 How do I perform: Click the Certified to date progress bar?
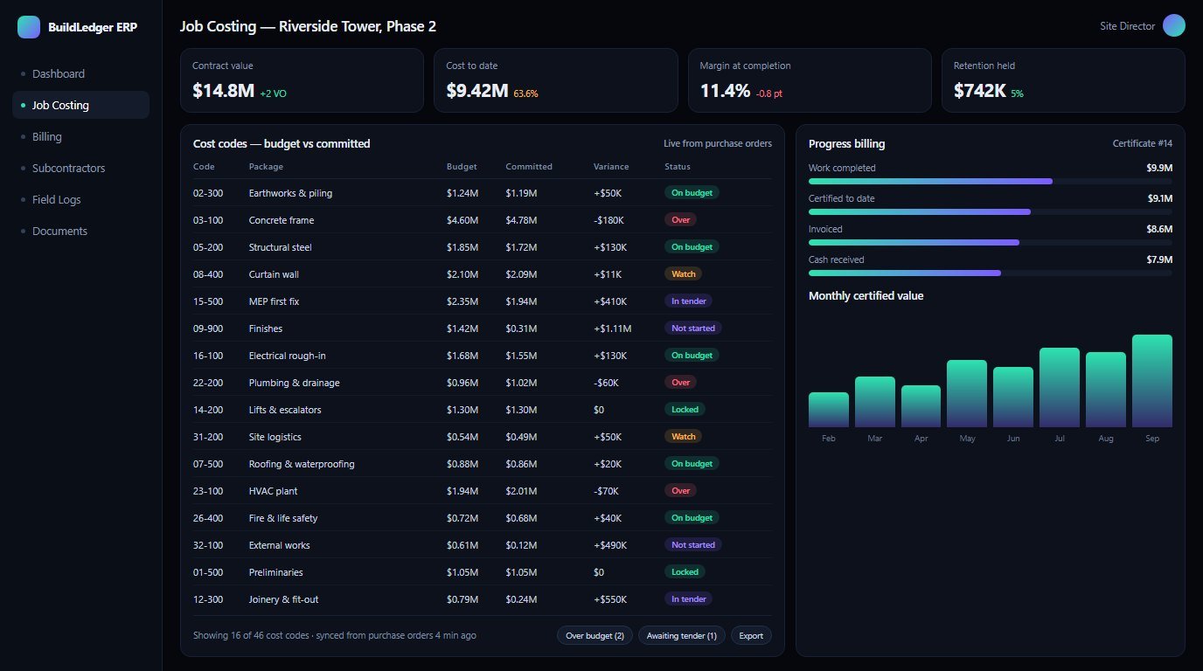coord(991,212)
